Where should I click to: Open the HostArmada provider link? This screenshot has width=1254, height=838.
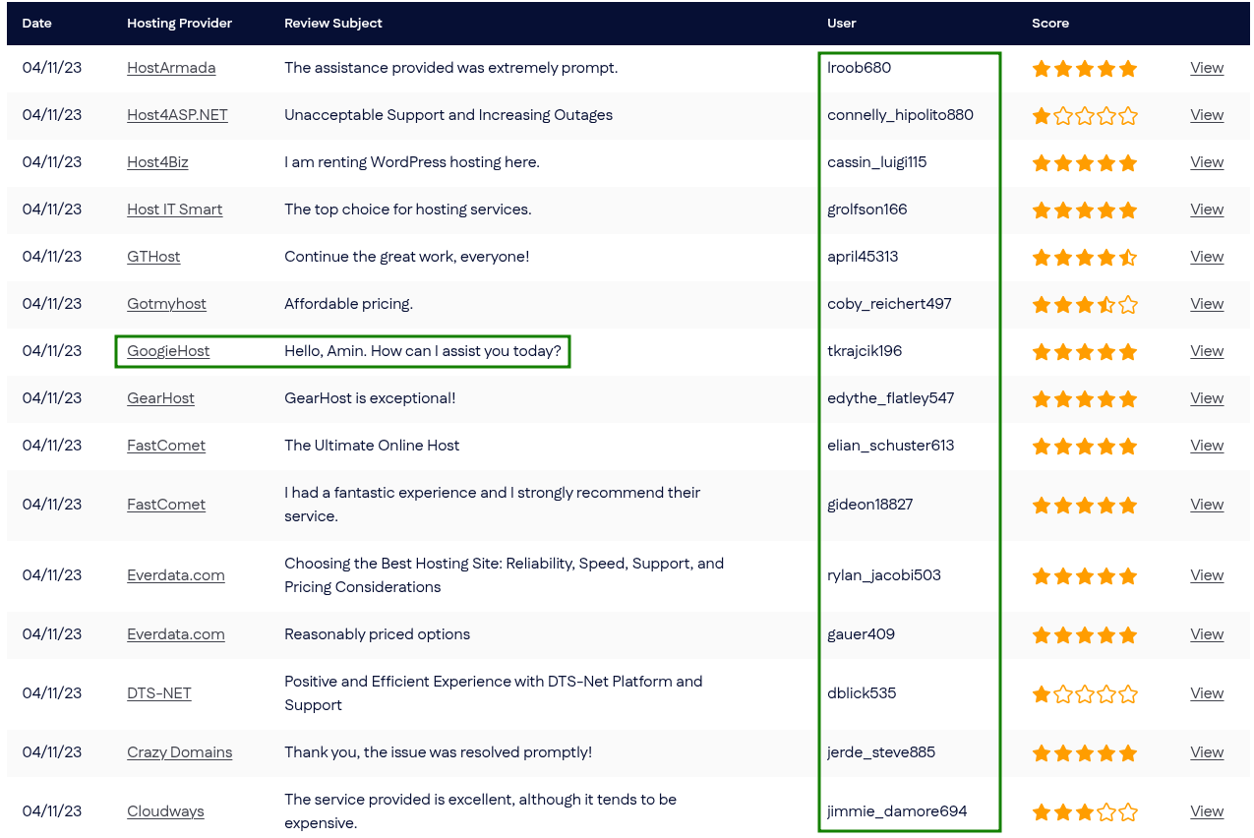point(171,68)
